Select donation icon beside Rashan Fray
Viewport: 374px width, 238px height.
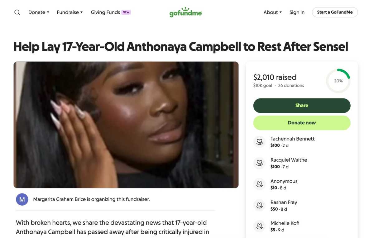point(259,206)
